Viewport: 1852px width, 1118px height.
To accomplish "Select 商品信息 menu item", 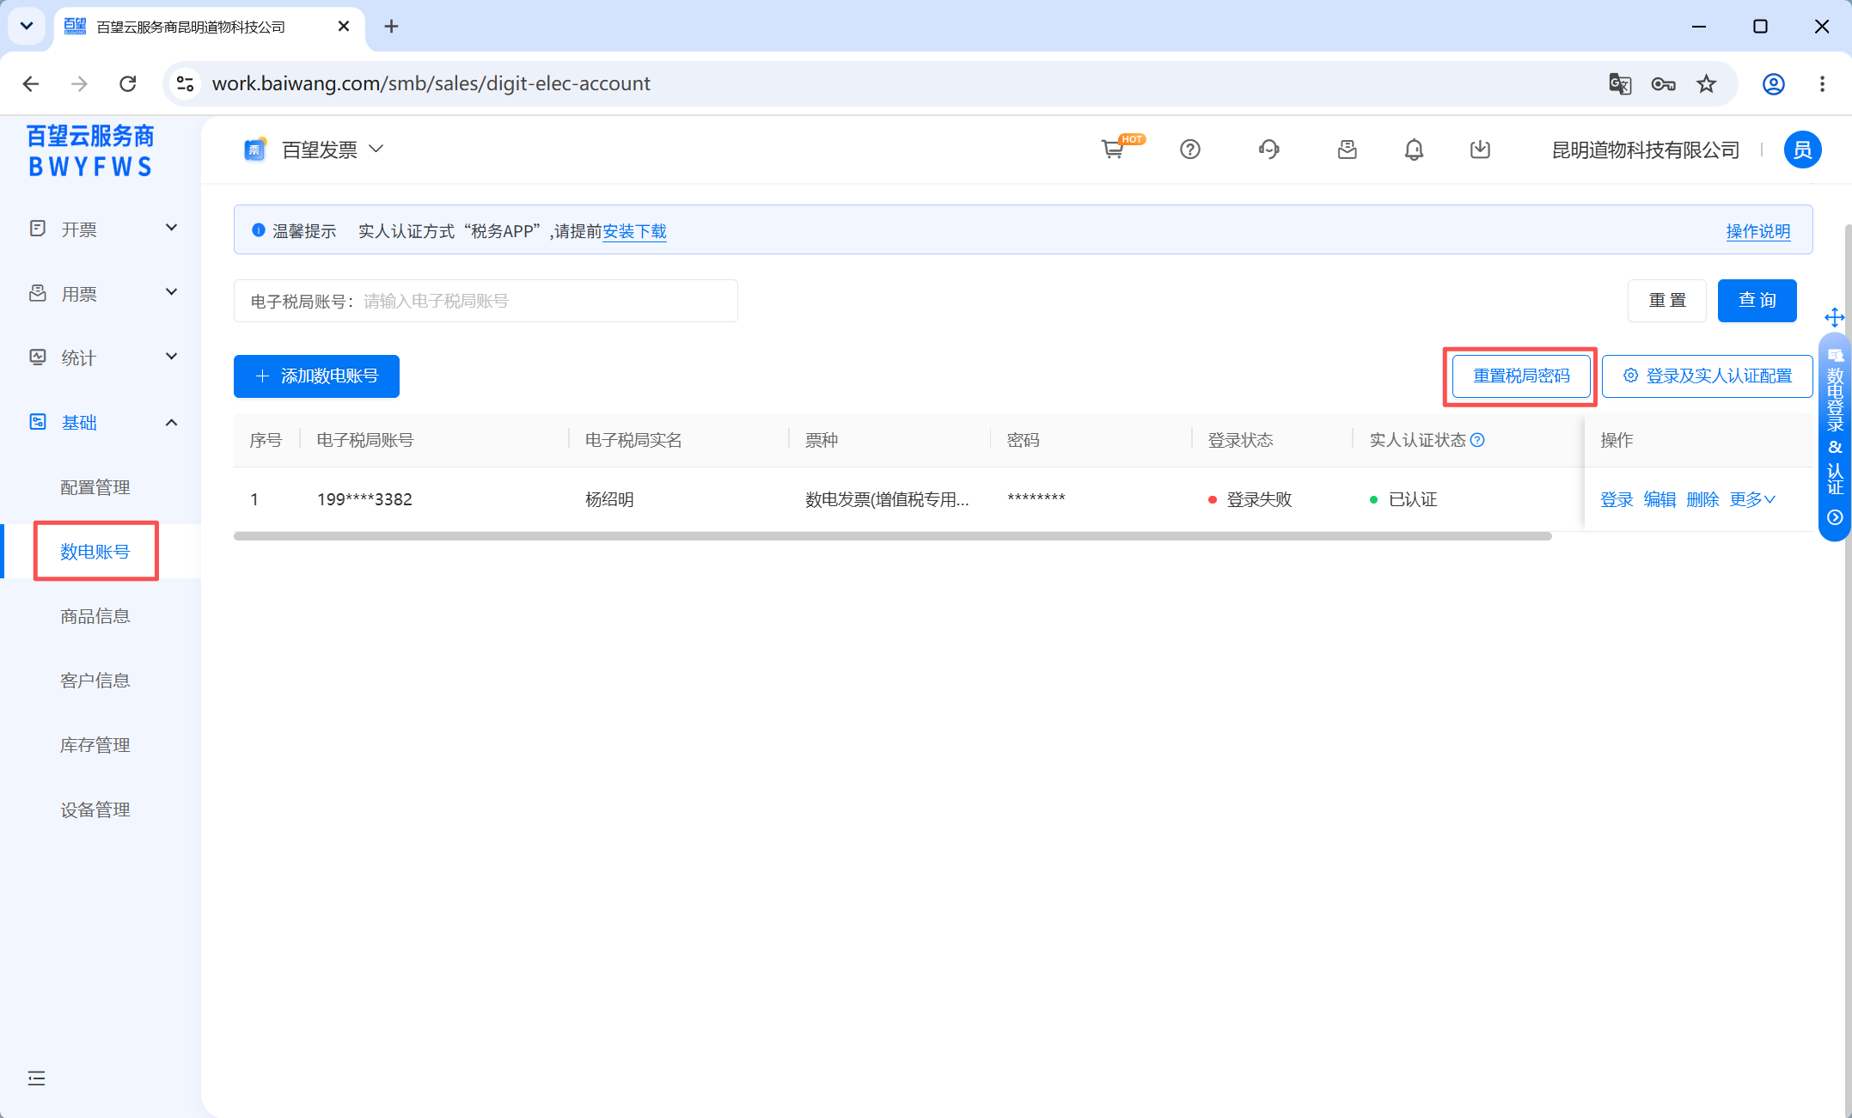I will tap(95, 616).
